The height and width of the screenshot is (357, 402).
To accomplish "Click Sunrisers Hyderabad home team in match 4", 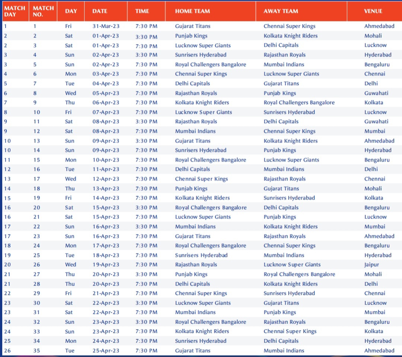I will point(201,55).
